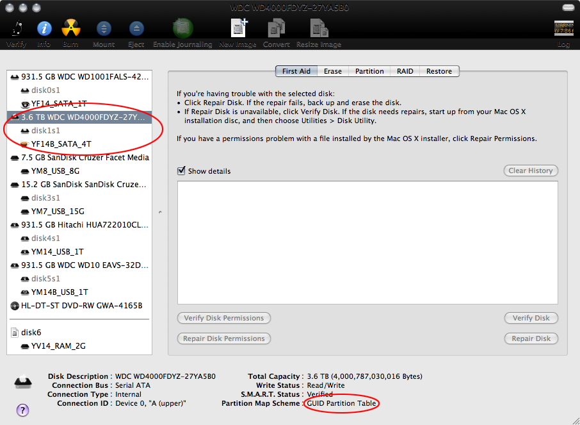Select the YM7_USB_15G volume

coord(79,211)
